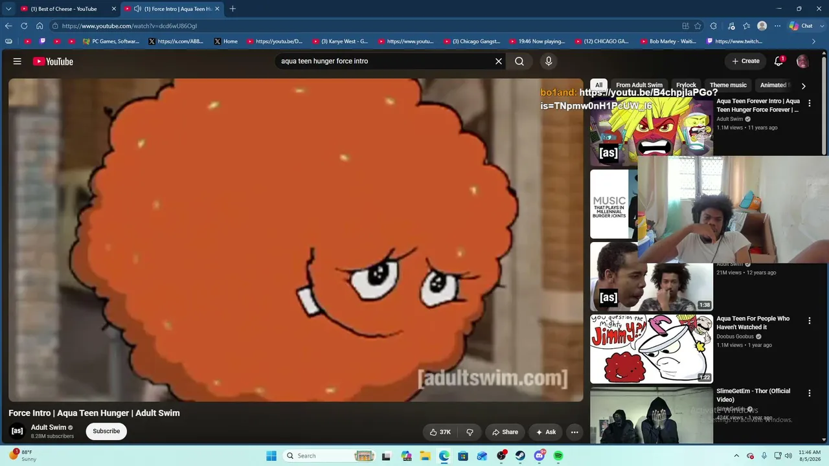Show more bookmarks overflow arrow
Viewport: 829px width, 466px height.
click(814, 41)
